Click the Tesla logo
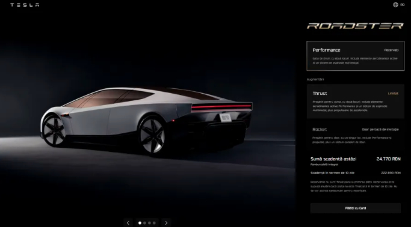This screenshot has height=227, width=411. point(25,5)
